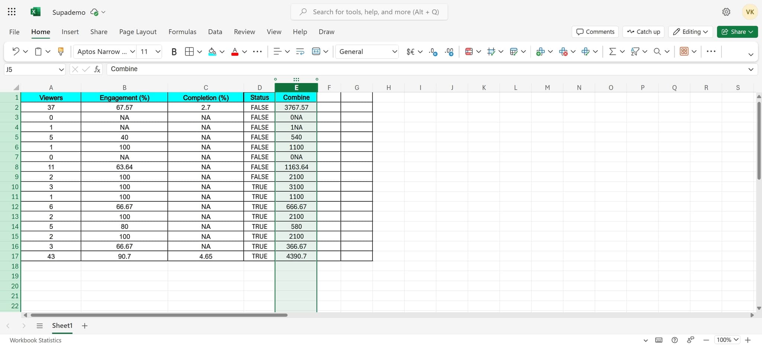The height and width of the screenshot is (345, 762).
Task: Click the Paste icon
Action: pyautogui.click(x=38, y=51)
